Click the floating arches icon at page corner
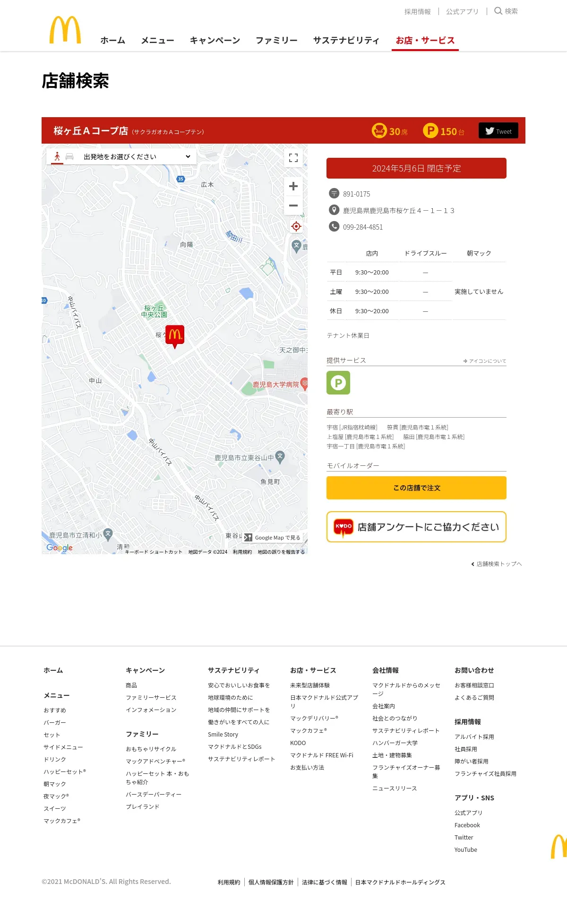The image size is (567, 909). tap(559, 847)
